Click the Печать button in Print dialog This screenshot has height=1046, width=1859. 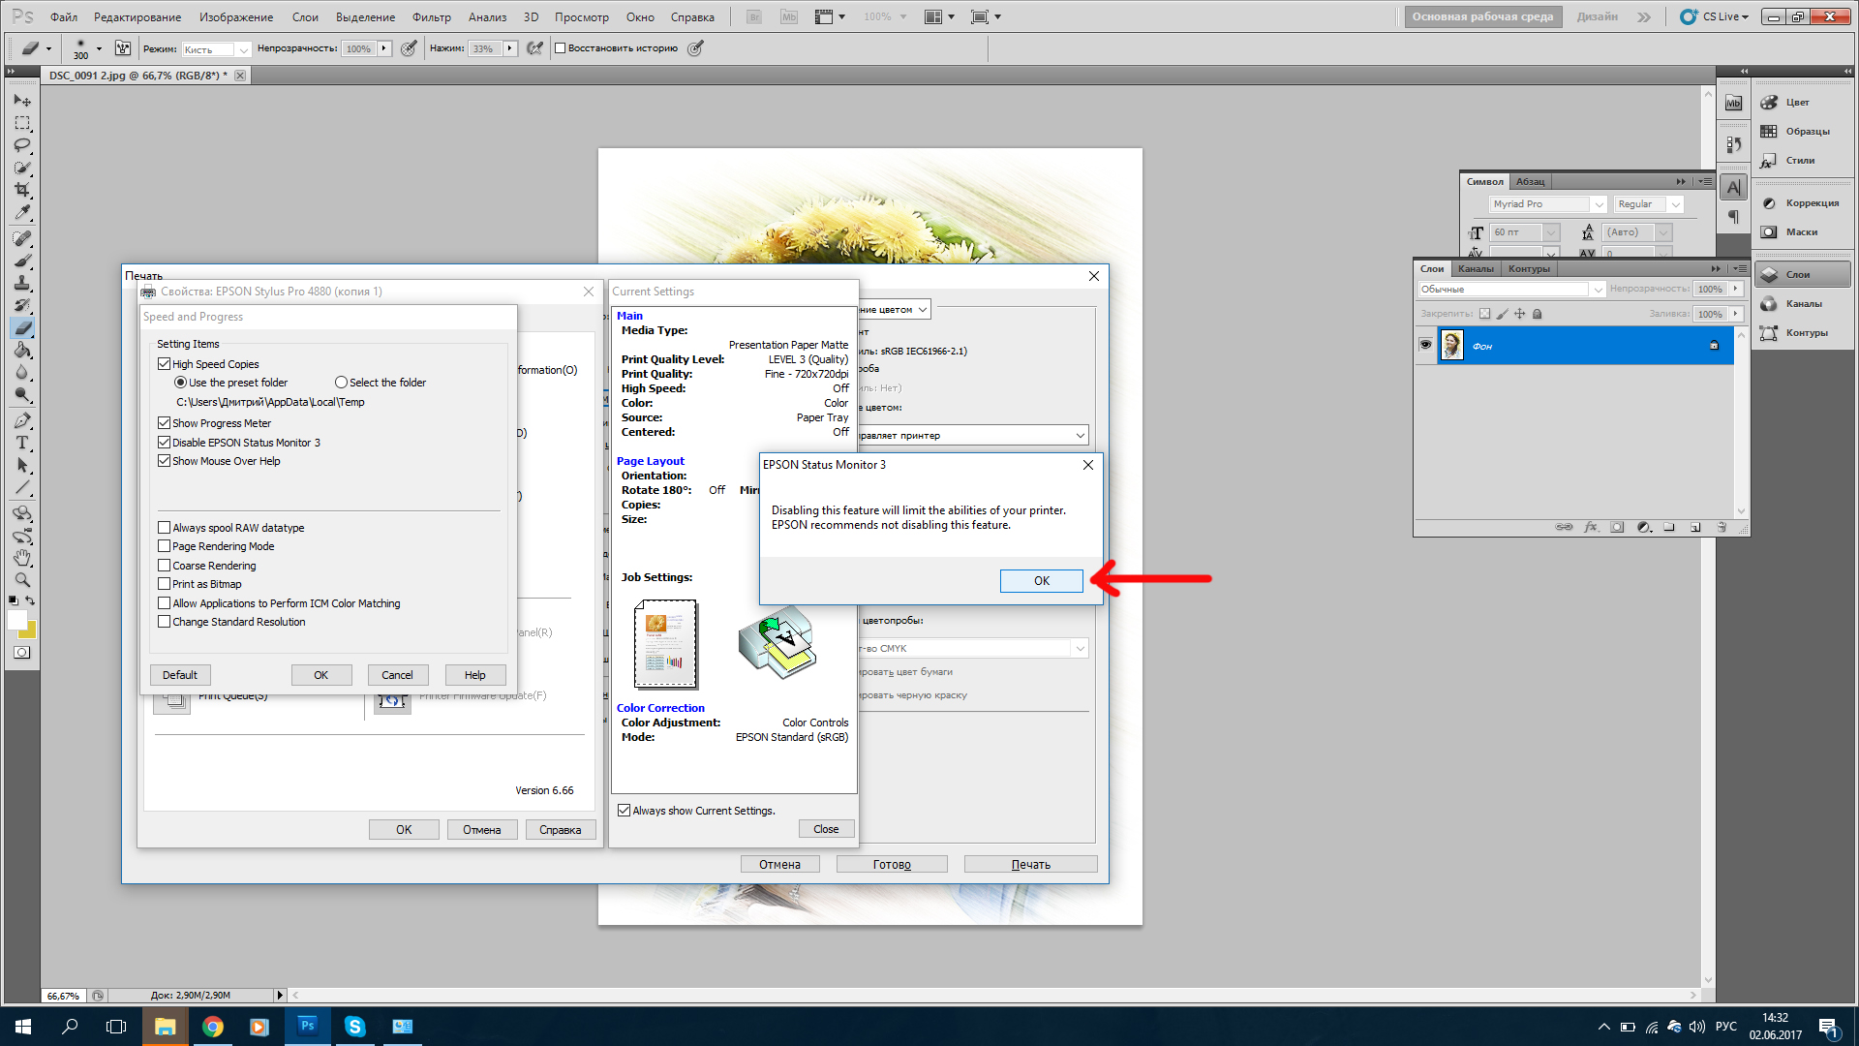click(1031, 865)
